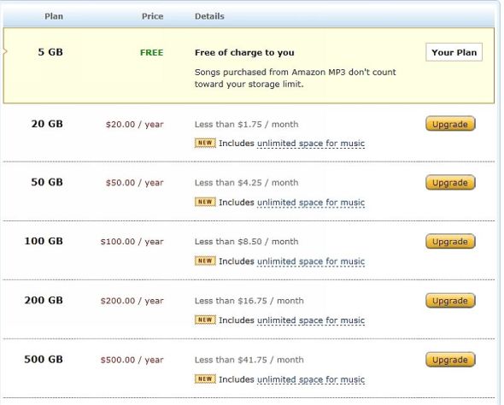Image resolution: width=504 pixels, height=405 pixels.
Task: Follow unlimited space for music link in 500 GB row
Action: pyautogui.click(x=311, y=379)
